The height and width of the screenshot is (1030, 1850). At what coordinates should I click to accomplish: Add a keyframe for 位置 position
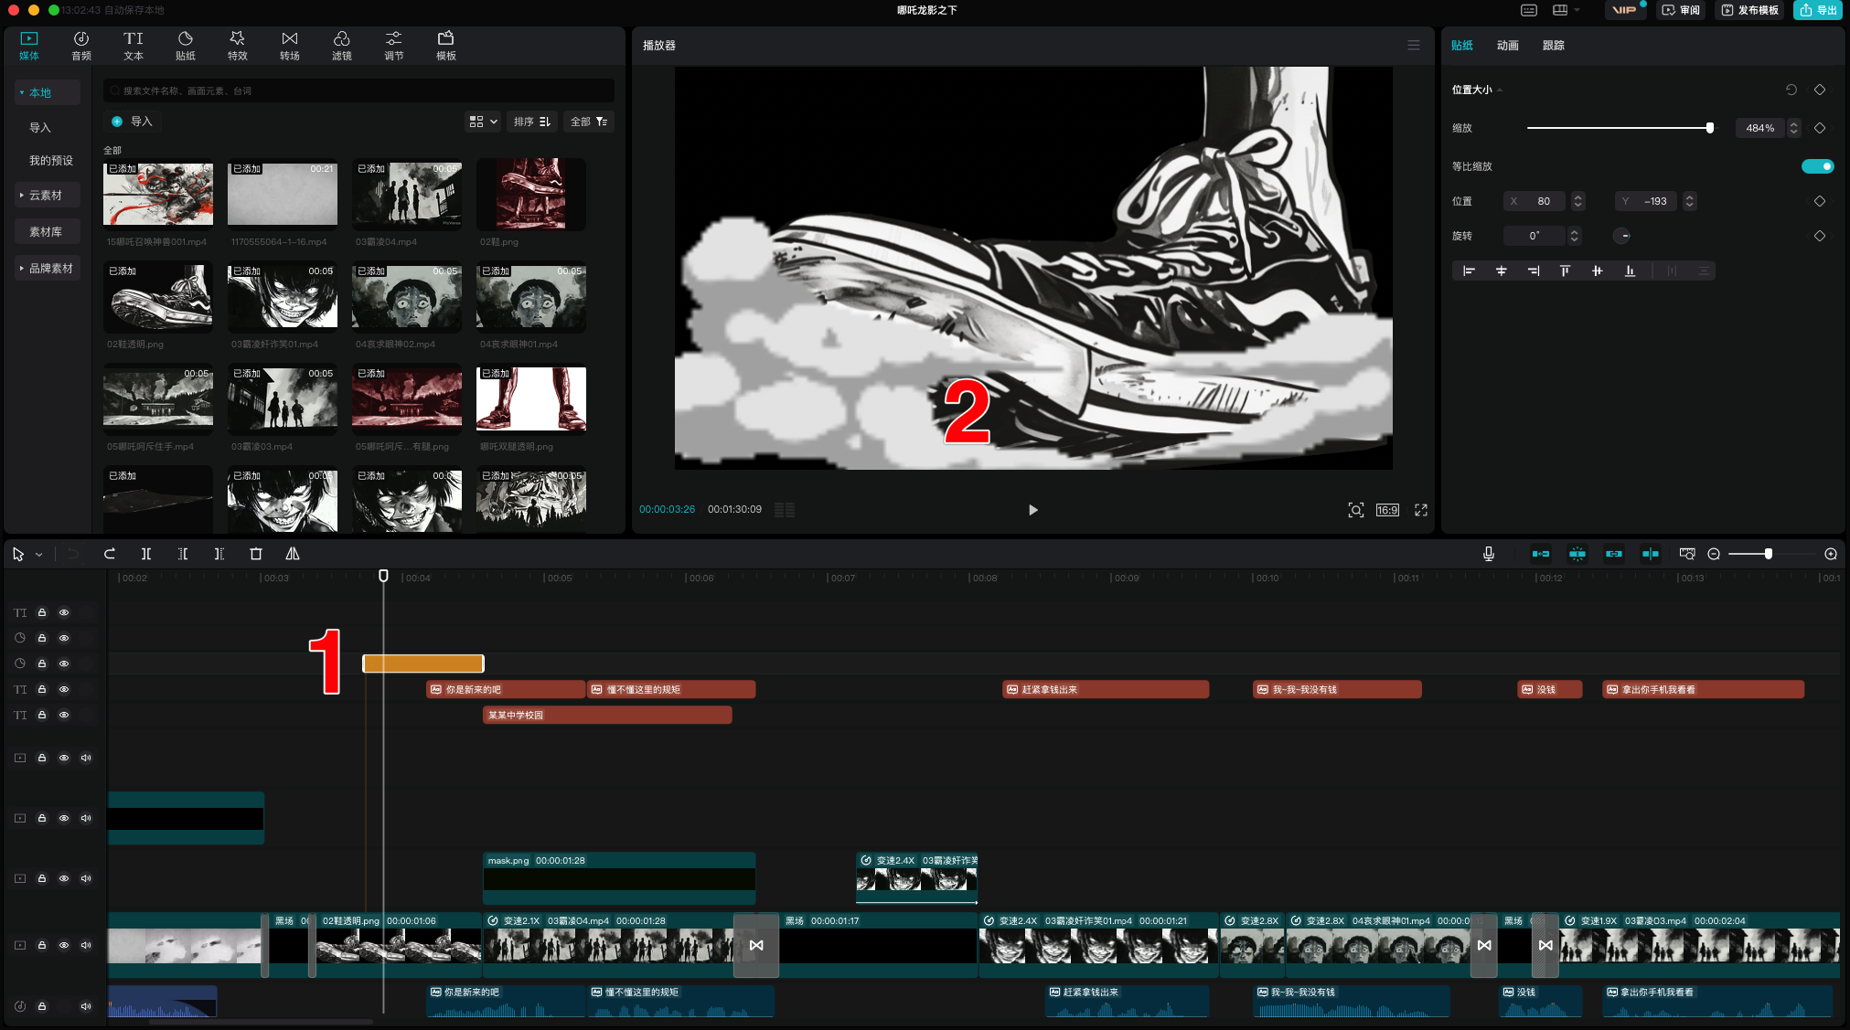pos(1820,201)
